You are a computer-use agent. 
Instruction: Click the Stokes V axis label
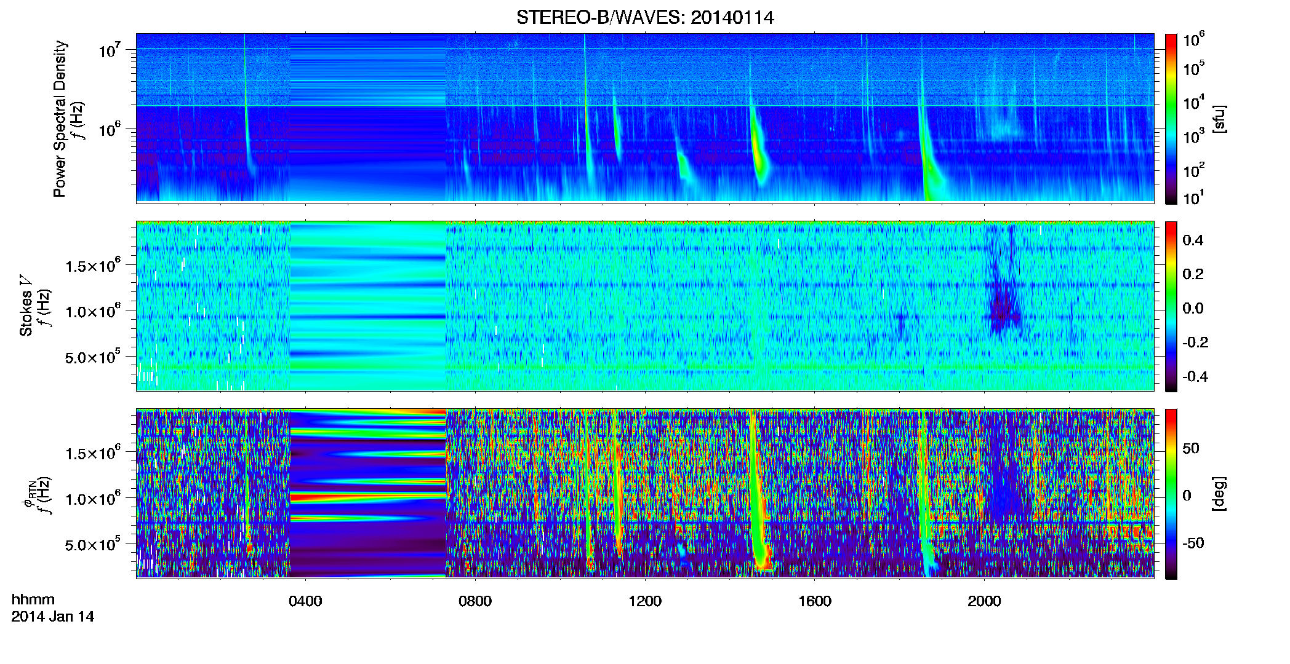click(26, 306)
